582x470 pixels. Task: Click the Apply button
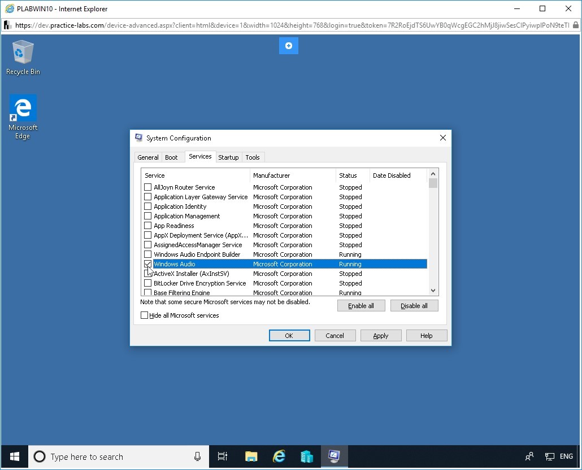pyautogui.click(x=381, y=336)
